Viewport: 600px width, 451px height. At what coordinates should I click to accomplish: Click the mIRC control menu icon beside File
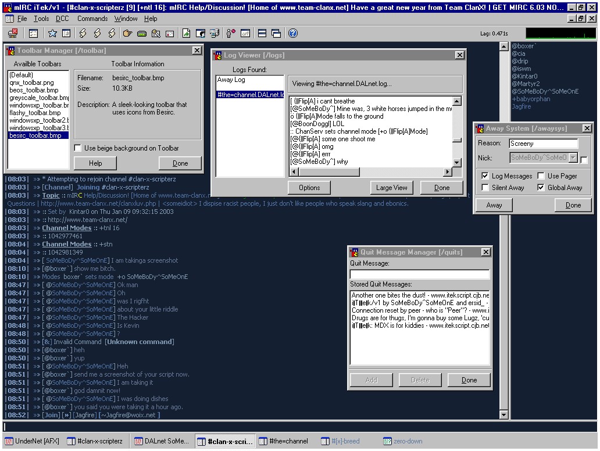pyautogui.click(x=9, y=19)
